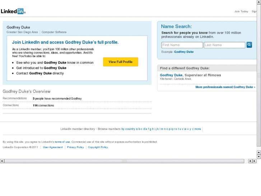Click the Join LinkedIn and access full profile heading

[x=65, y=42]
